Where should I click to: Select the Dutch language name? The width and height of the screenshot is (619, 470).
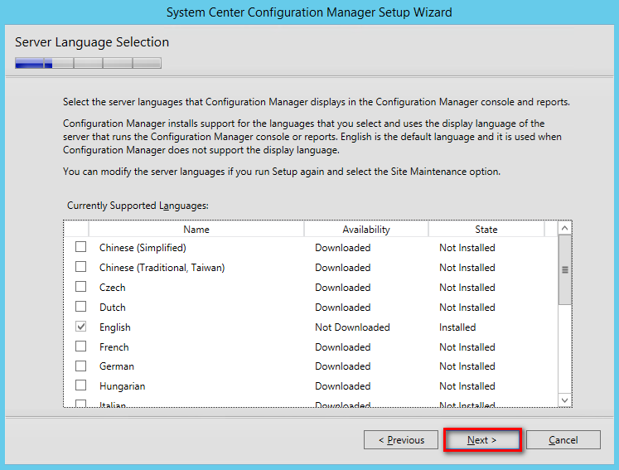pyautogui.click(x=112, y=308)
